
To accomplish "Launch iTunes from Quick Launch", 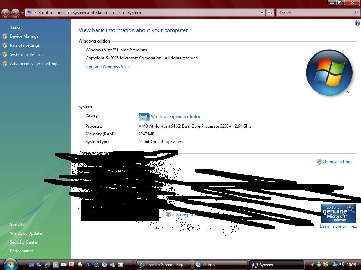I will coord(104,265).
